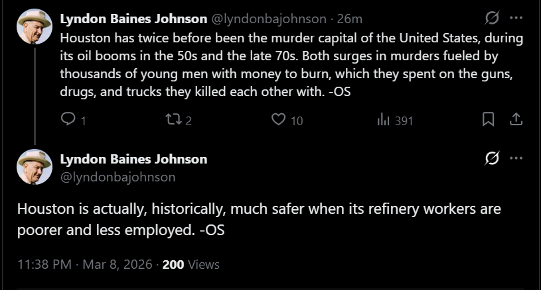Open more options on first tweet
This screenshot has width=541, height=290.
click(x=516, y=18)
